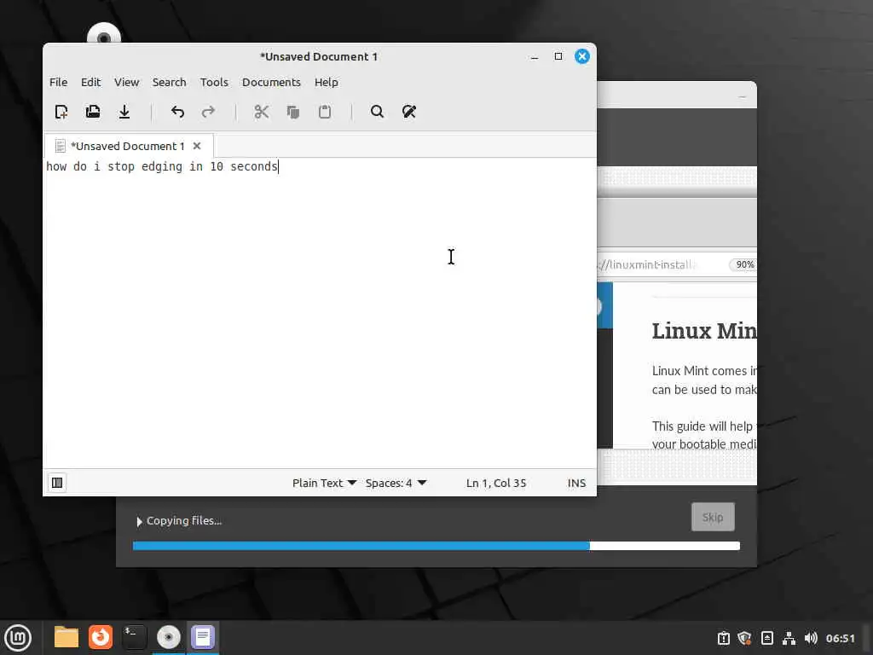The height and width of the screenshot is (655, 873).
Task: Open the Edit menu
Action: click(x=90, y=83)
